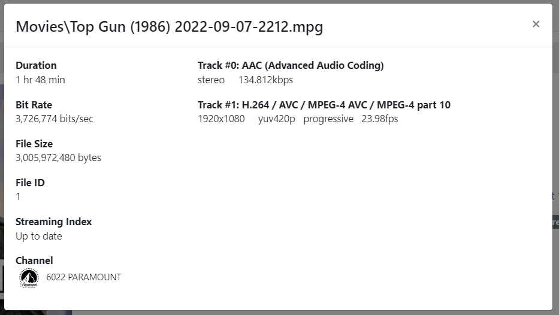This screenshot has height=315, width=559.
Task: Click the File ID heading
Action: (x=30, y=183)
